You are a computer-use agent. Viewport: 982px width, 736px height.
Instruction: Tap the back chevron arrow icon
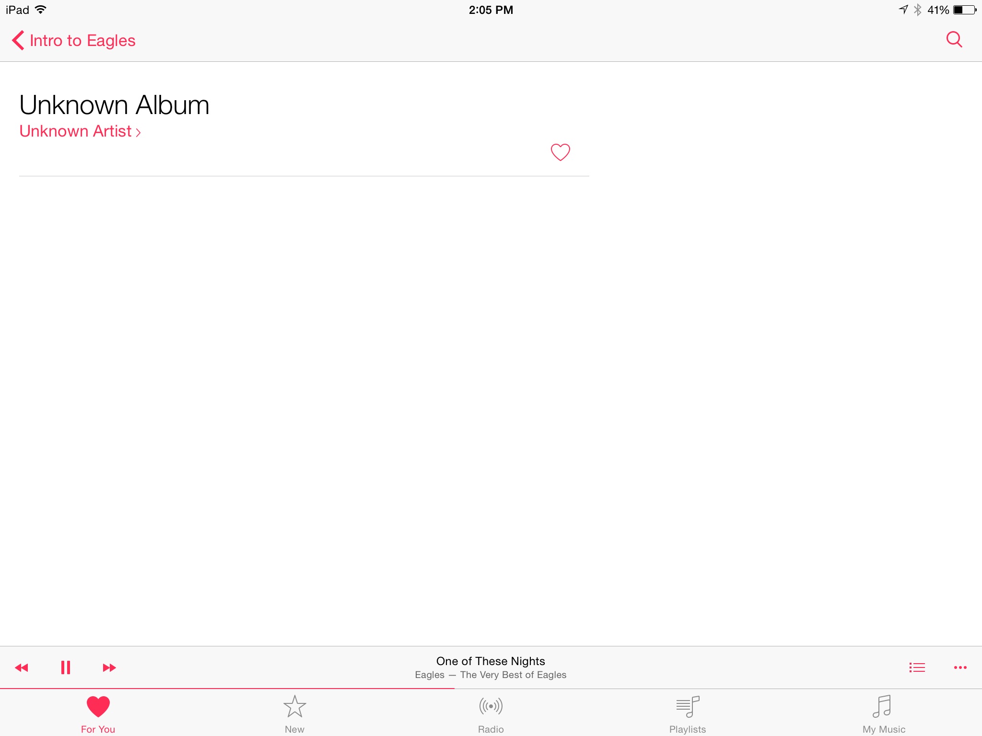coord(18,40)
